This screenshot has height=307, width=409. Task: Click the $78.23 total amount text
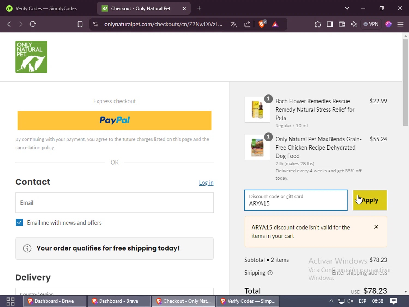375,291
